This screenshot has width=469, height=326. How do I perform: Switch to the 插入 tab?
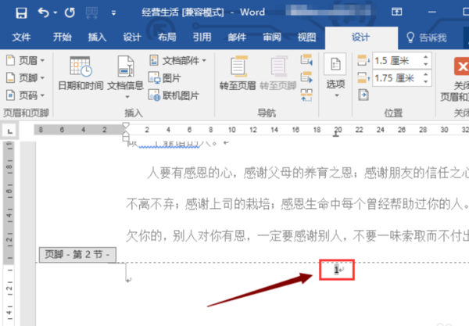point(97,37)
